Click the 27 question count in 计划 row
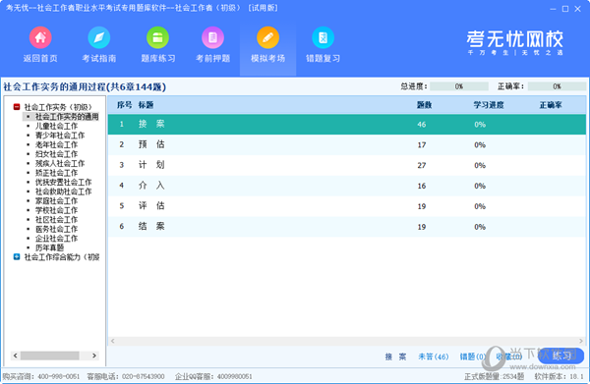590x384 pixels. [x=422, y=165]
